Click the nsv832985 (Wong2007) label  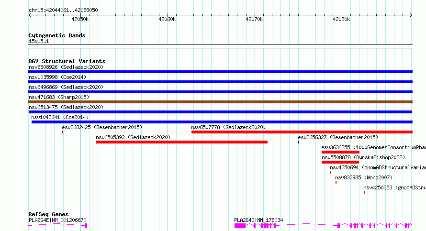tap(364, 177)
